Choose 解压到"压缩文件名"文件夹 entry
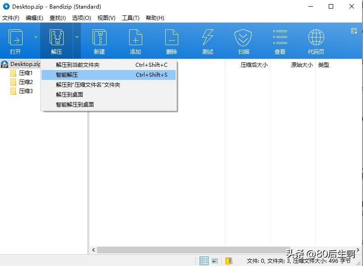363x266 pixels. click(108, 85)
